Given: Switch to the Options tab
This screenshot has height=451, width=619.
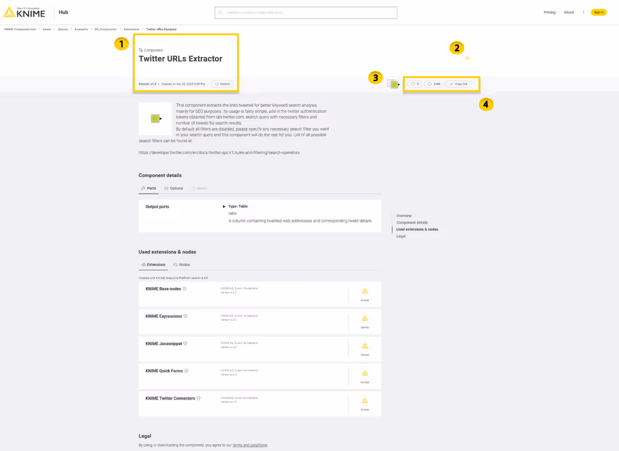Looking at the screenshot, I should coord(175,188).
